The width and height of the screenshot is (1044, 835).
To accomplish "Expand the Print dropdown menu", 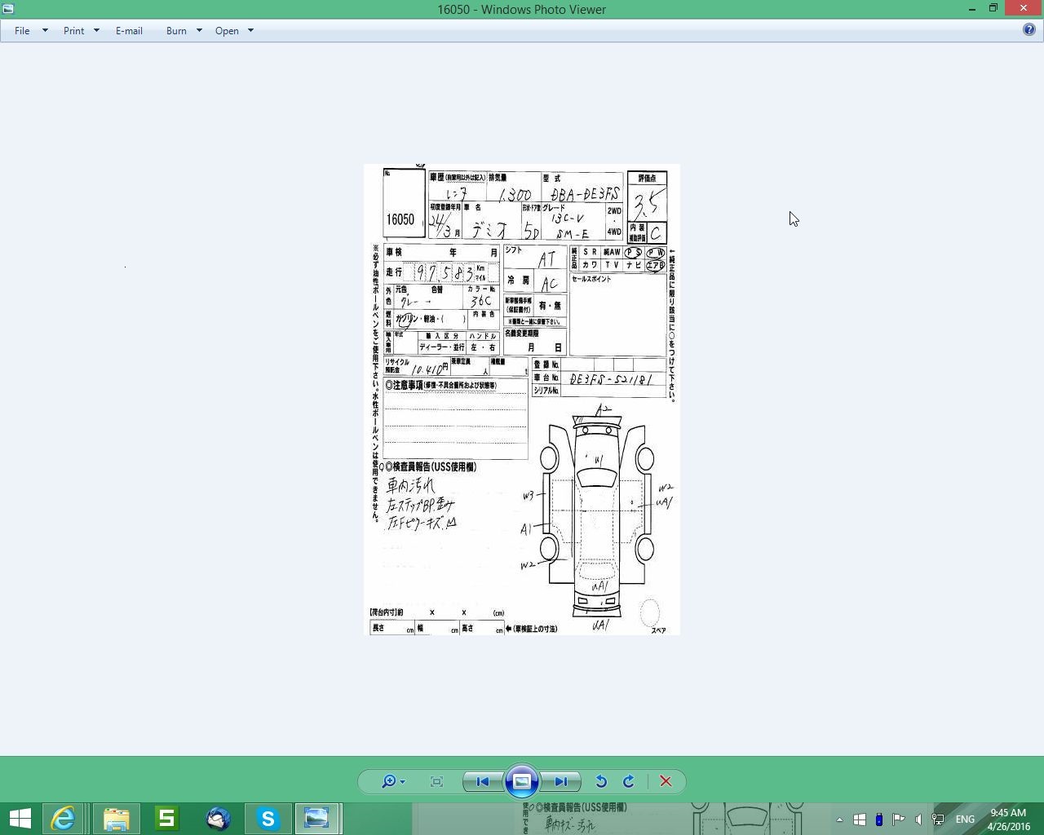I will pyautogui.click(x=95, y=30).
